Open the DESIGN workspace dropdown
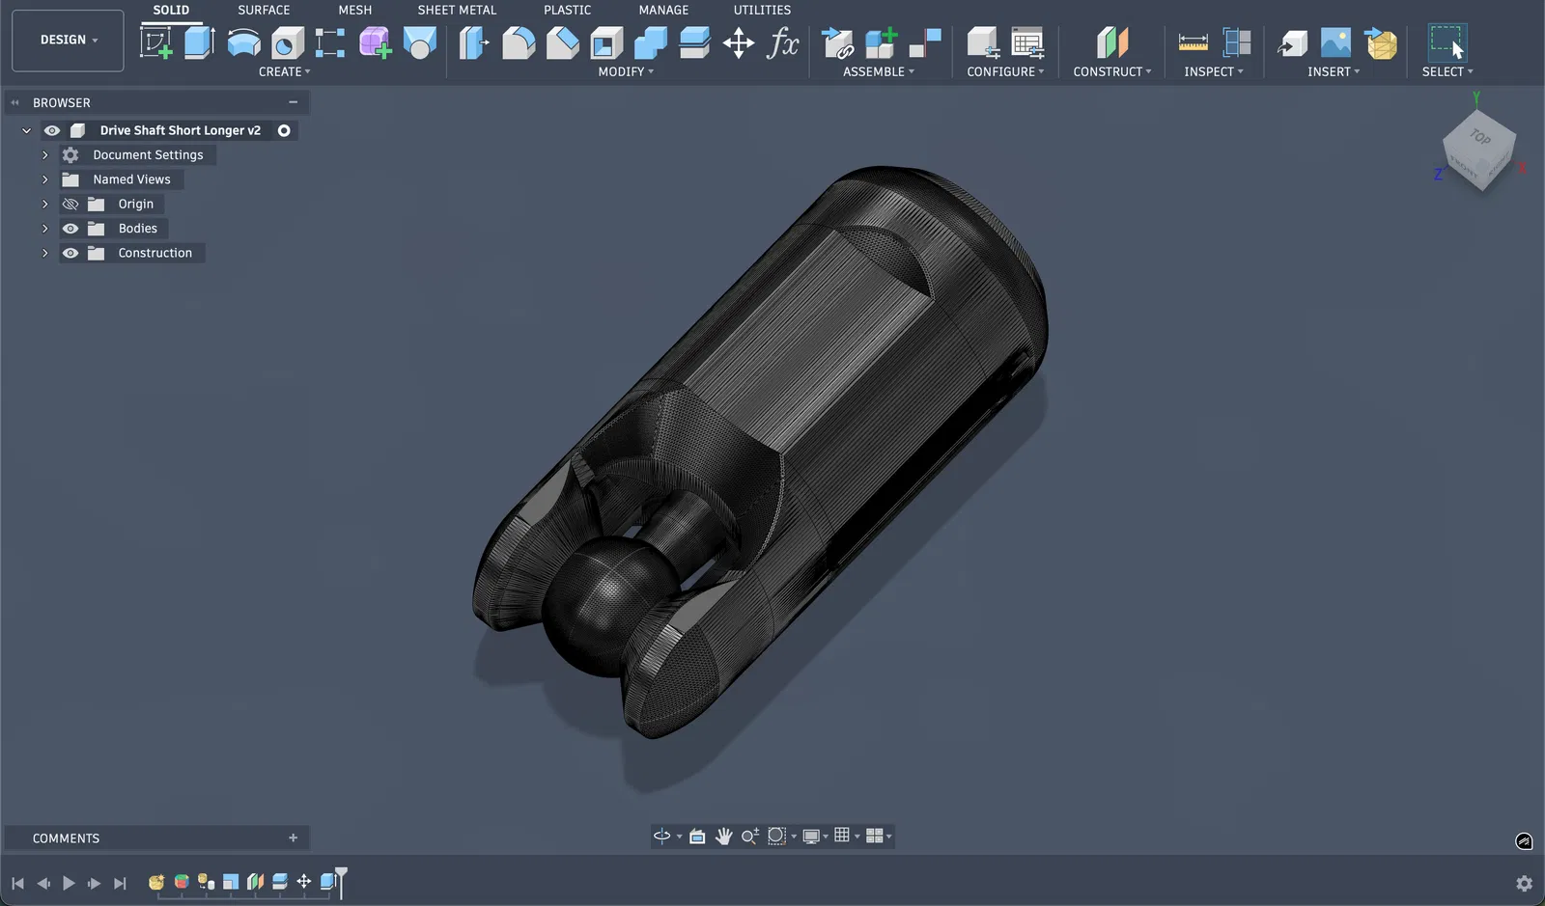The image size is (1545, 906). click(68, 41)
